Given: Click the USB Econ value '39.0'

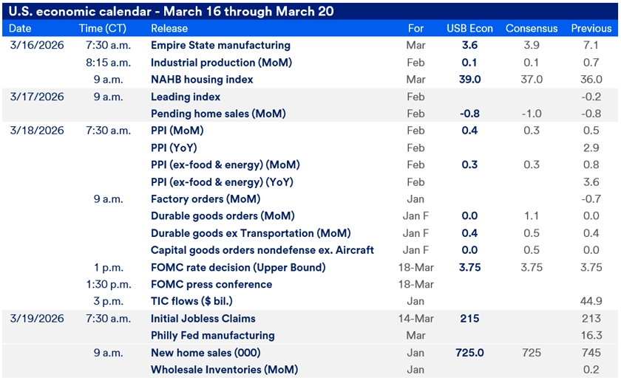Looking at the screenshot, I should coord(469,80).
